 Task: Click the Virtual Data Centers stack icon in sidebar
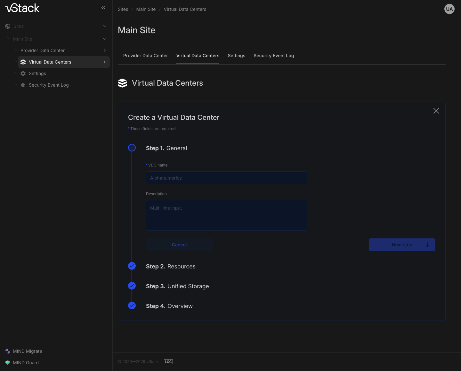[x=23, y=62]
